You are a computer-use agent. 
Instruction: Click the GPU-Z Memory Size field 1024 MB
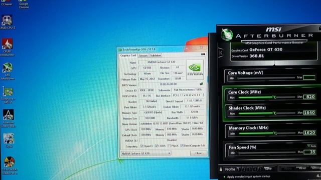150,118
